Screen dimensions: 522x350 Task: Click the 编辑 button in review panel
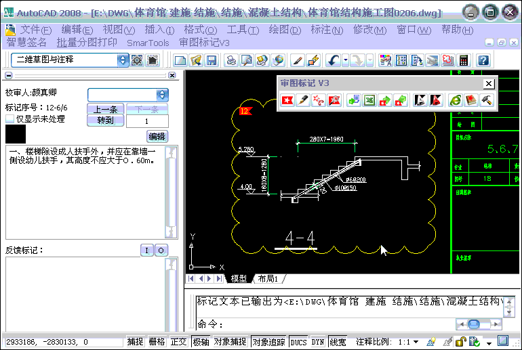coord(157,136)
